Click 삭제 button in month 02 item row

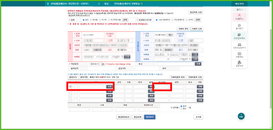pyautogui.click(x=200, y=87)
